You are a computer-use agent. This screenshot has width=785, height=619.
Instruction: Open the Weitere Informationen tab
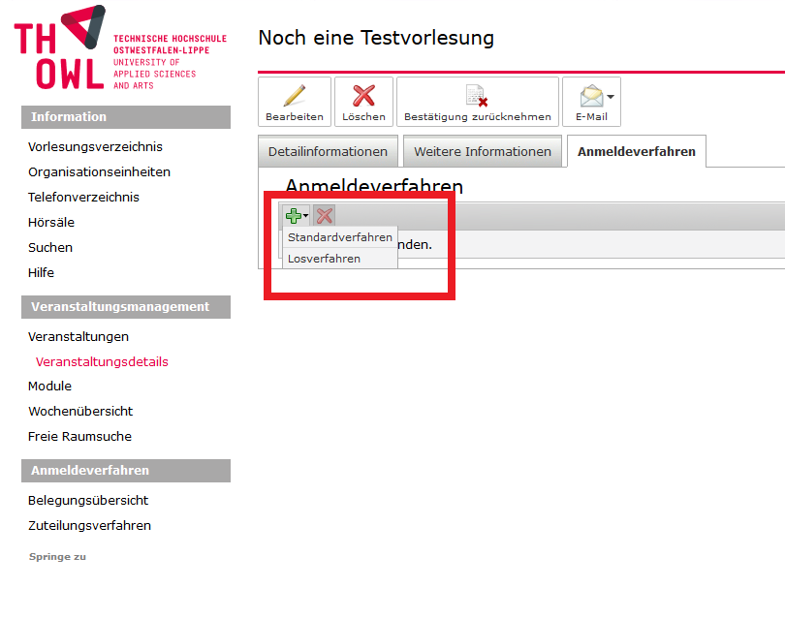[x=482, y=152]
